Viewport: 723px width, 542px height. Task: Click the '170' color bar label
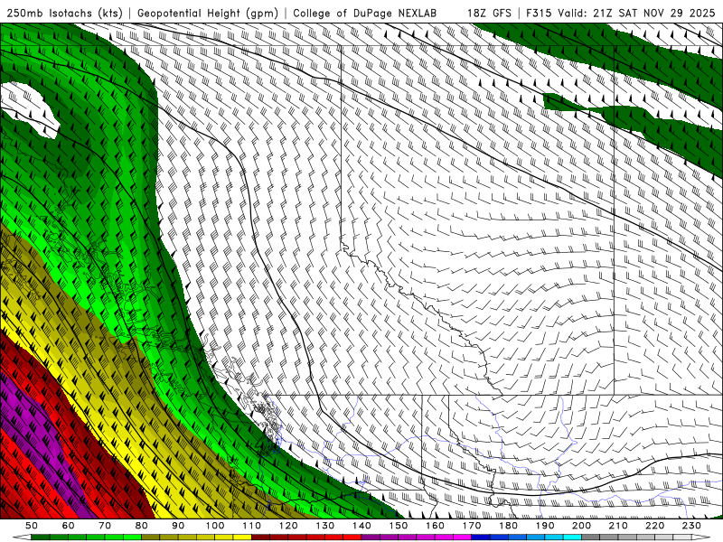pyautogui.click(x=472, y=526)
